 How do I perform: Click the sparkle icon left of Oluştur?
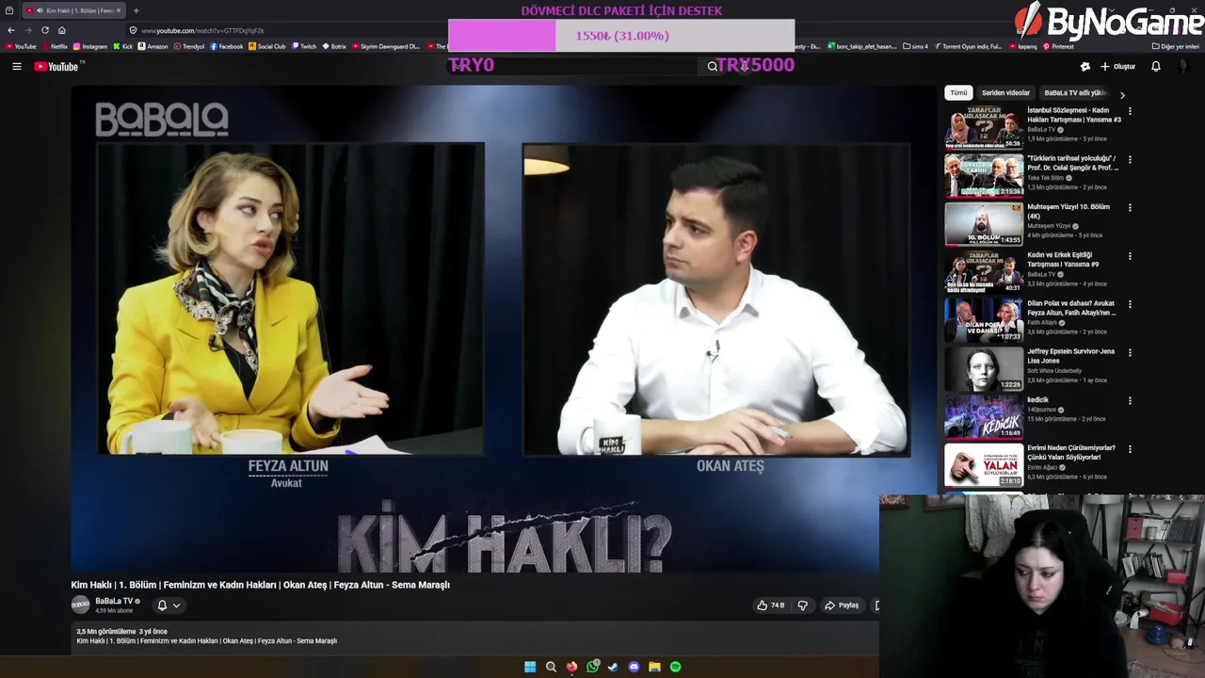[1085, 66]
